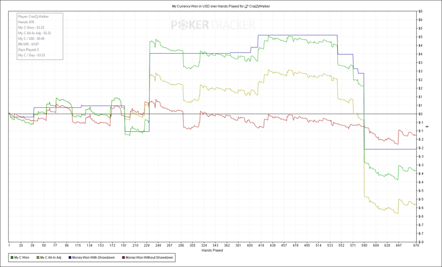
Task: Click 'My C / 100: -$0.49' stat line
Action: point(32,39)
